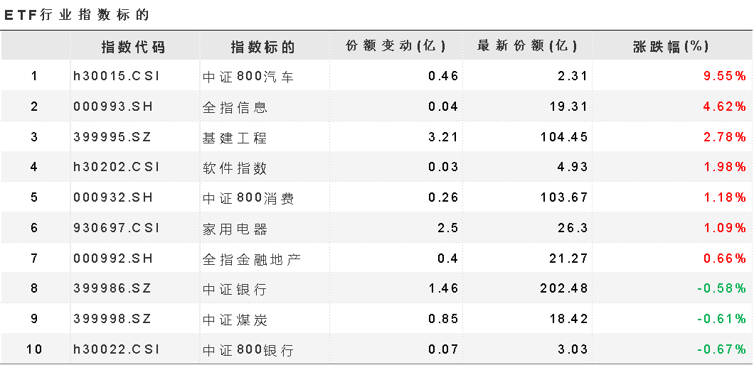Screen dimensions: 754x365
Task: Select the 全指信息 index name cell
Action: (x=235, y=107)
